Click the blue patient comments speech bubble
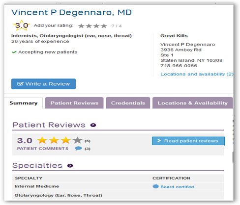This screenshot has height=205, width=240. (x=78, y=149)
